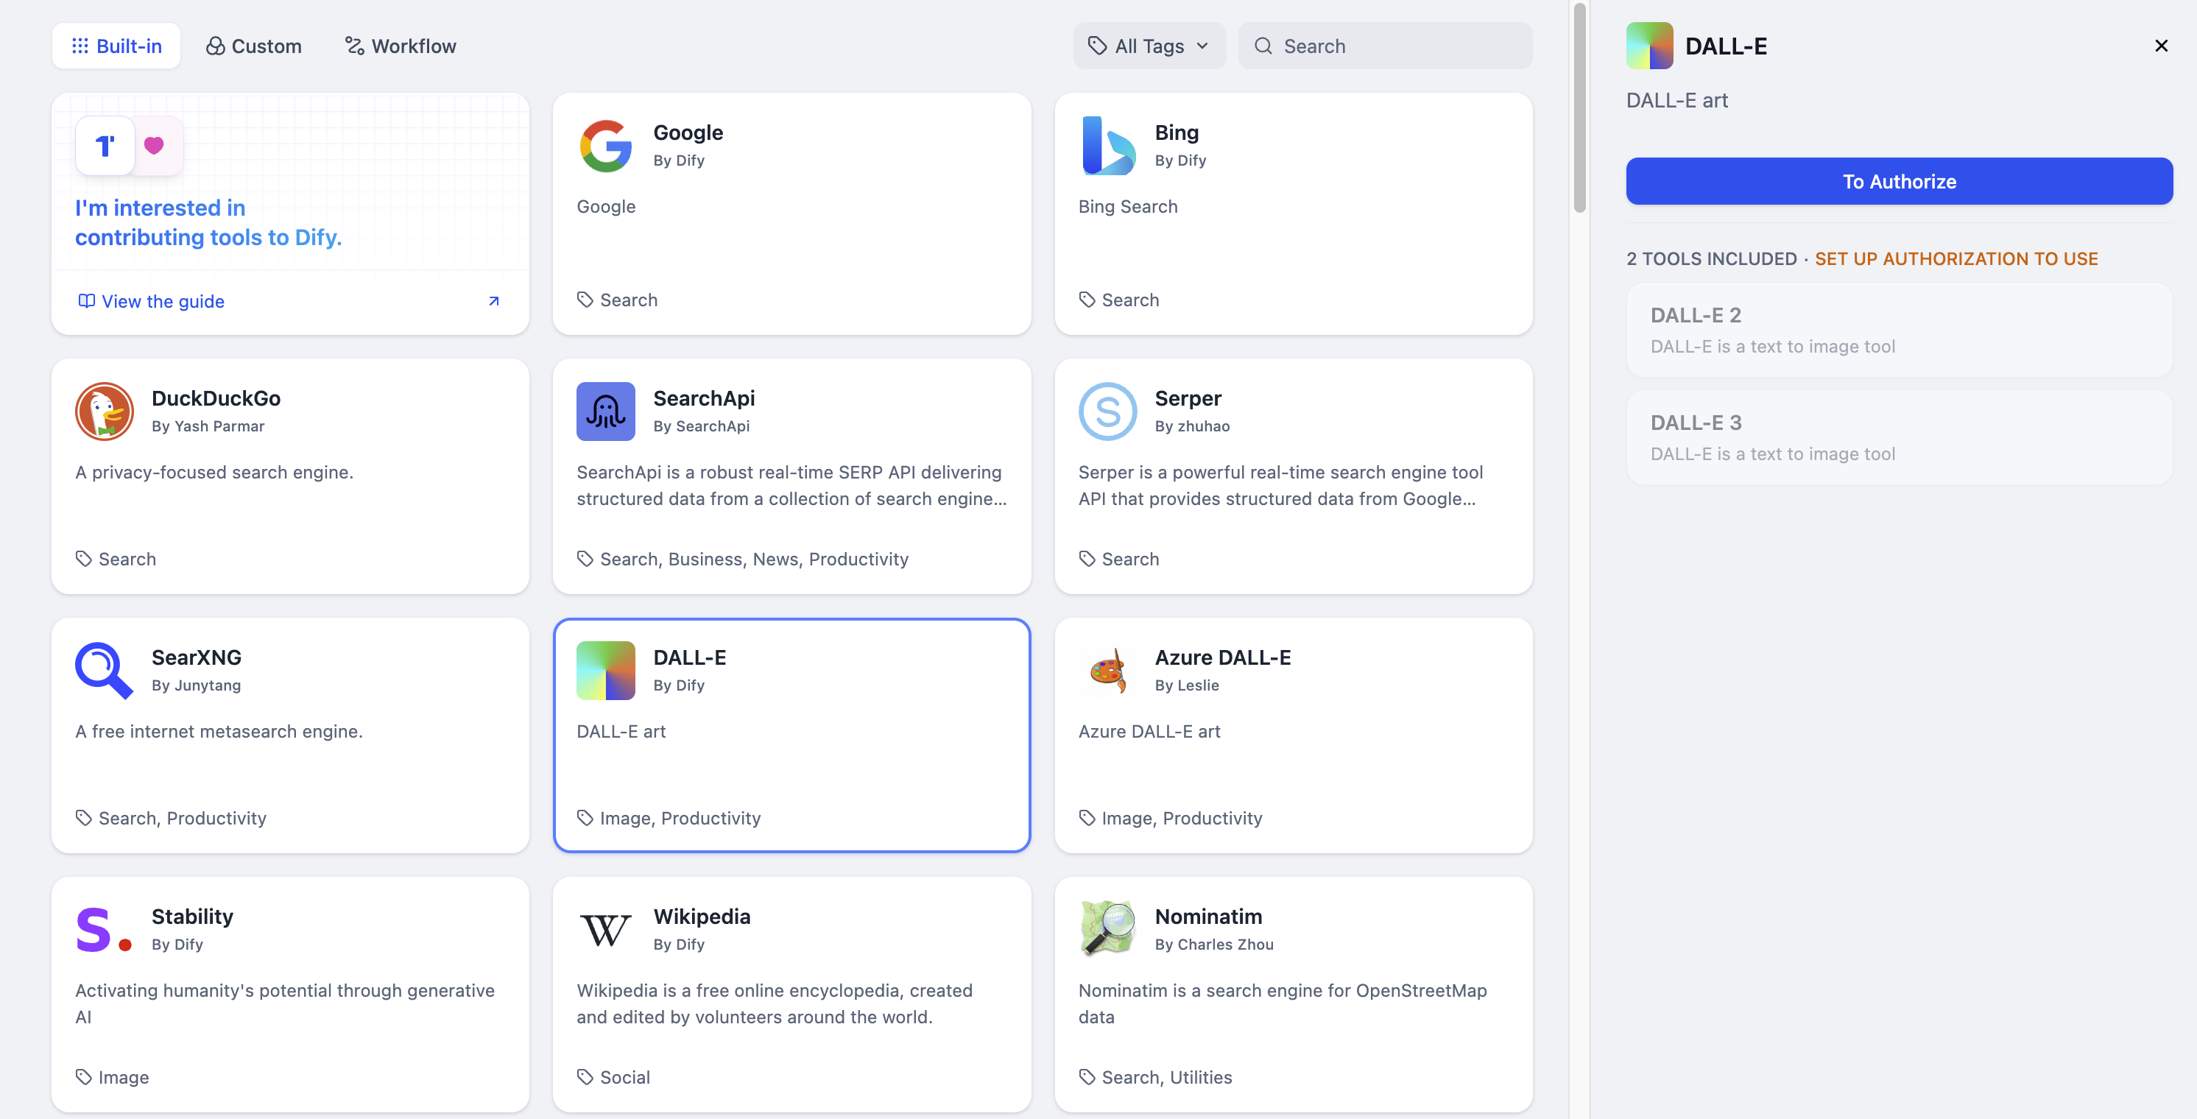Open the Nominatim card title
The height and width of the screenshot is (1119, 2197).
1207,916
